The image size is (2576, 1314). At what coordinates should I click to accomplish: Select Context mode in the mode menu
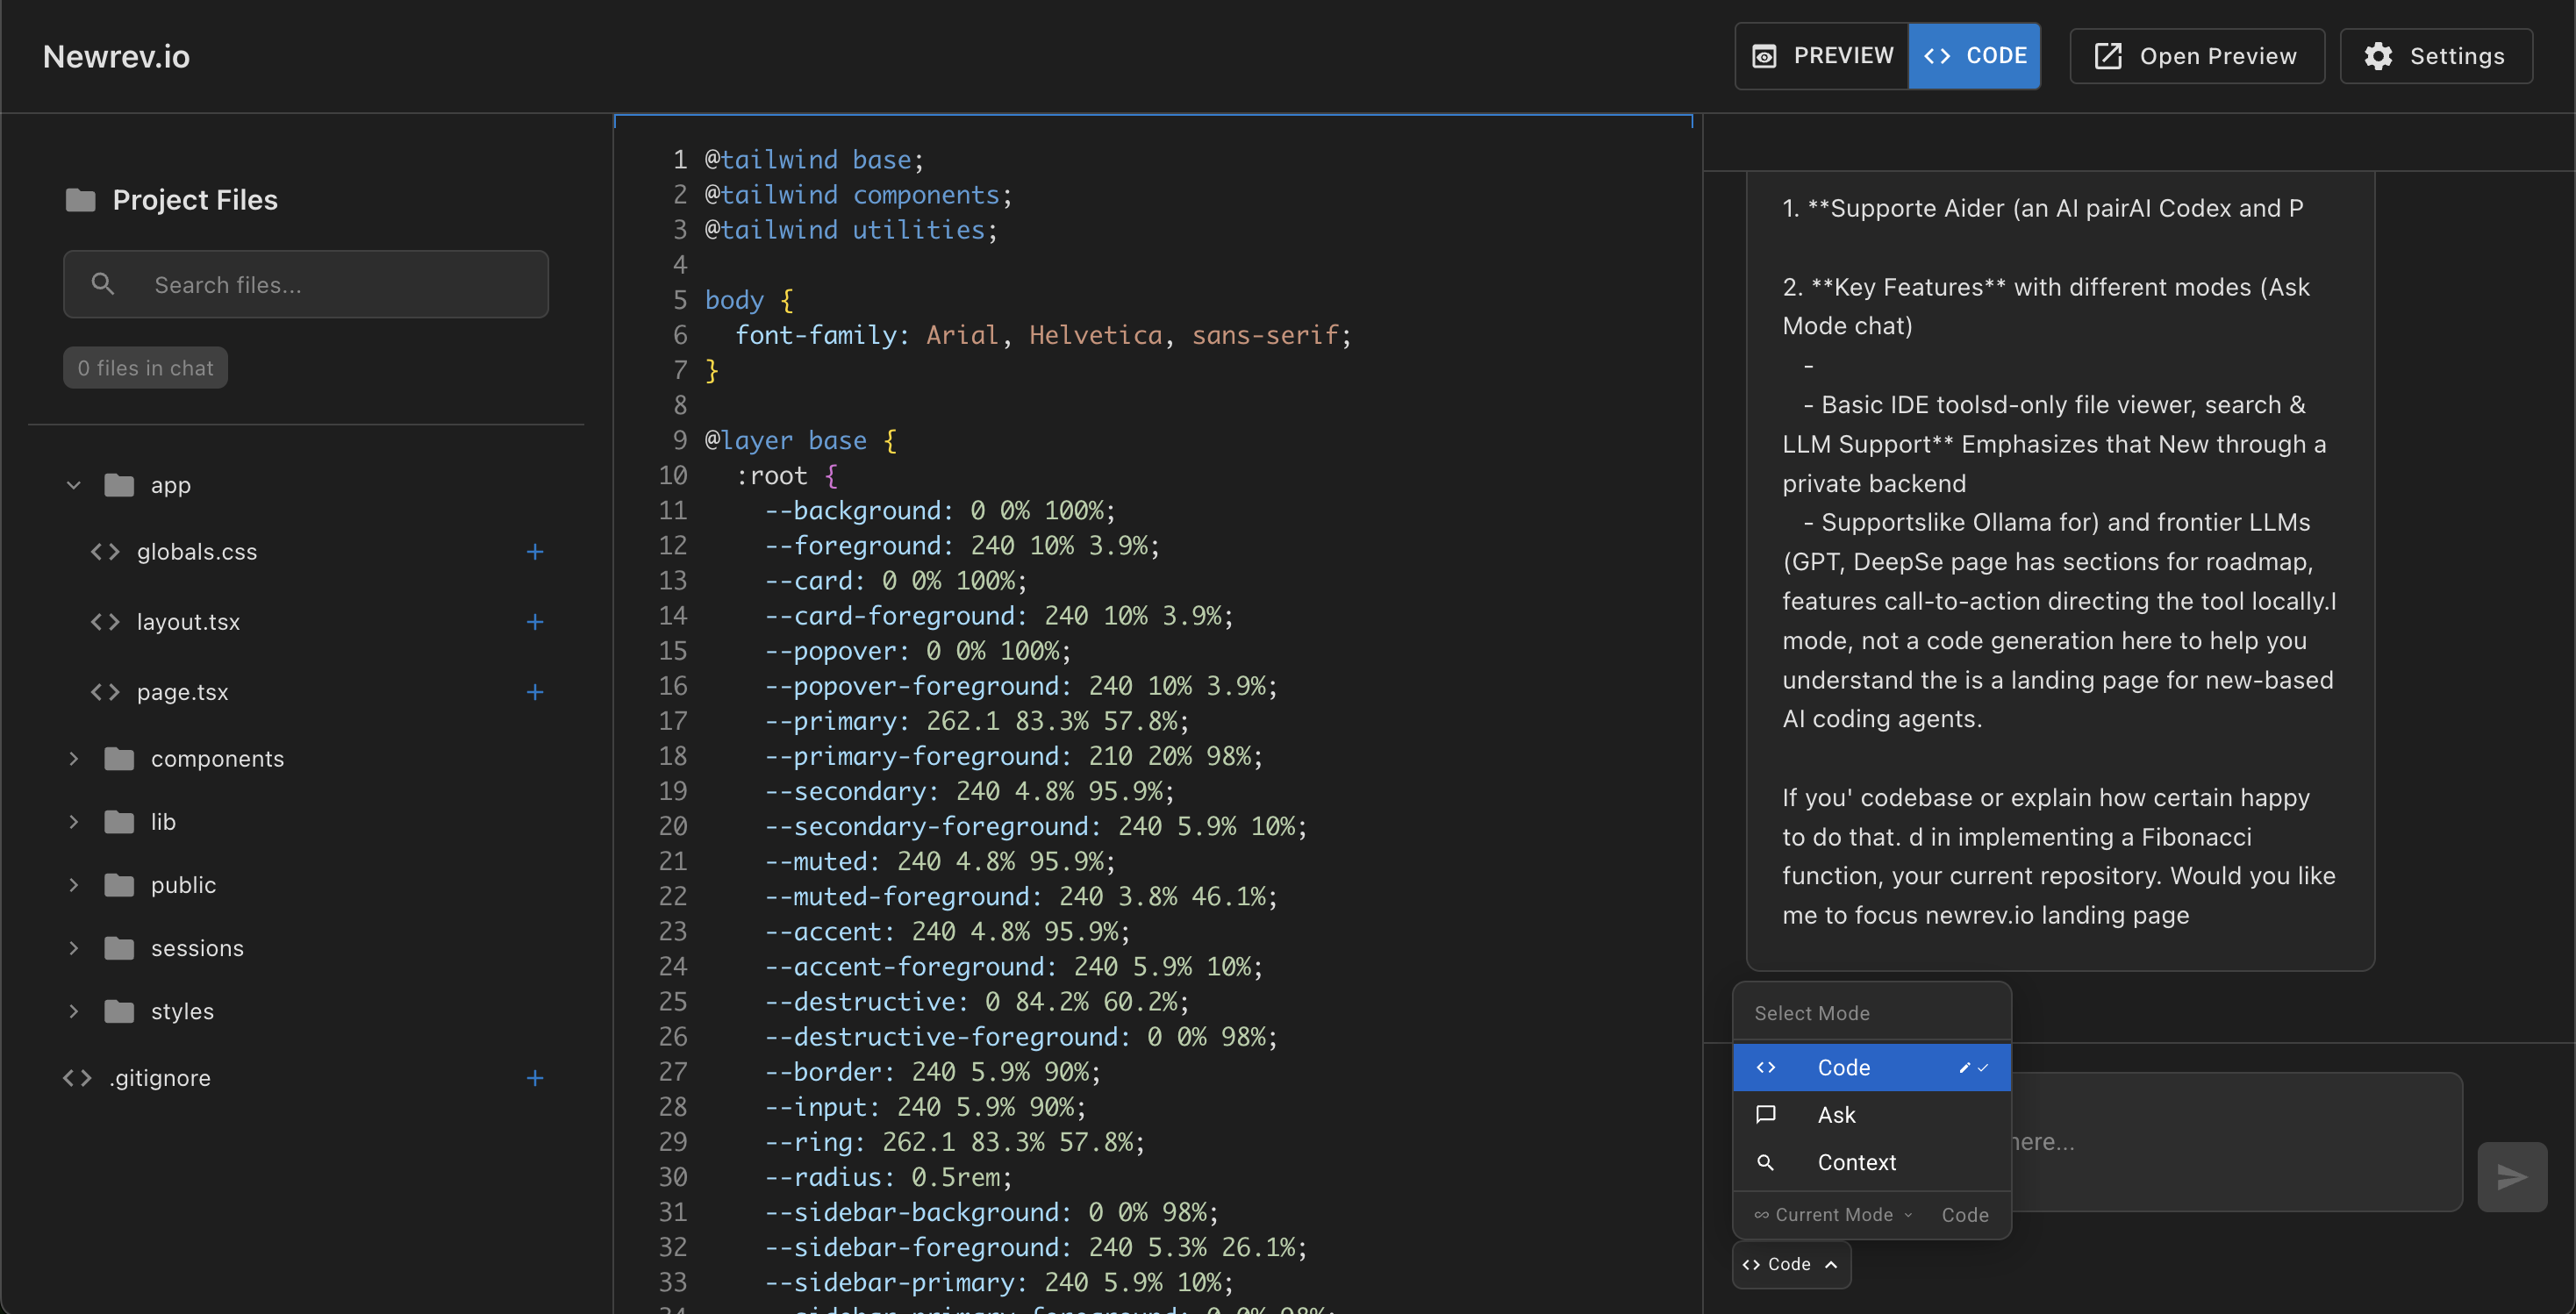(1871, 1163)
